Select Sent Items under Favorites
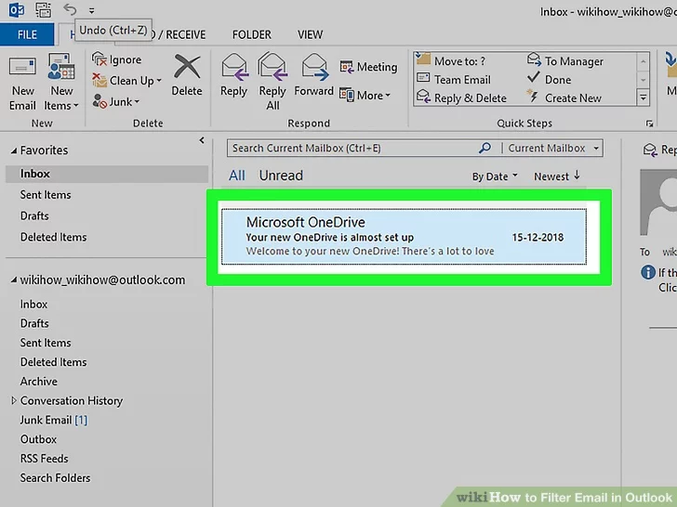677x507 pixels. [x=46, y=195]
